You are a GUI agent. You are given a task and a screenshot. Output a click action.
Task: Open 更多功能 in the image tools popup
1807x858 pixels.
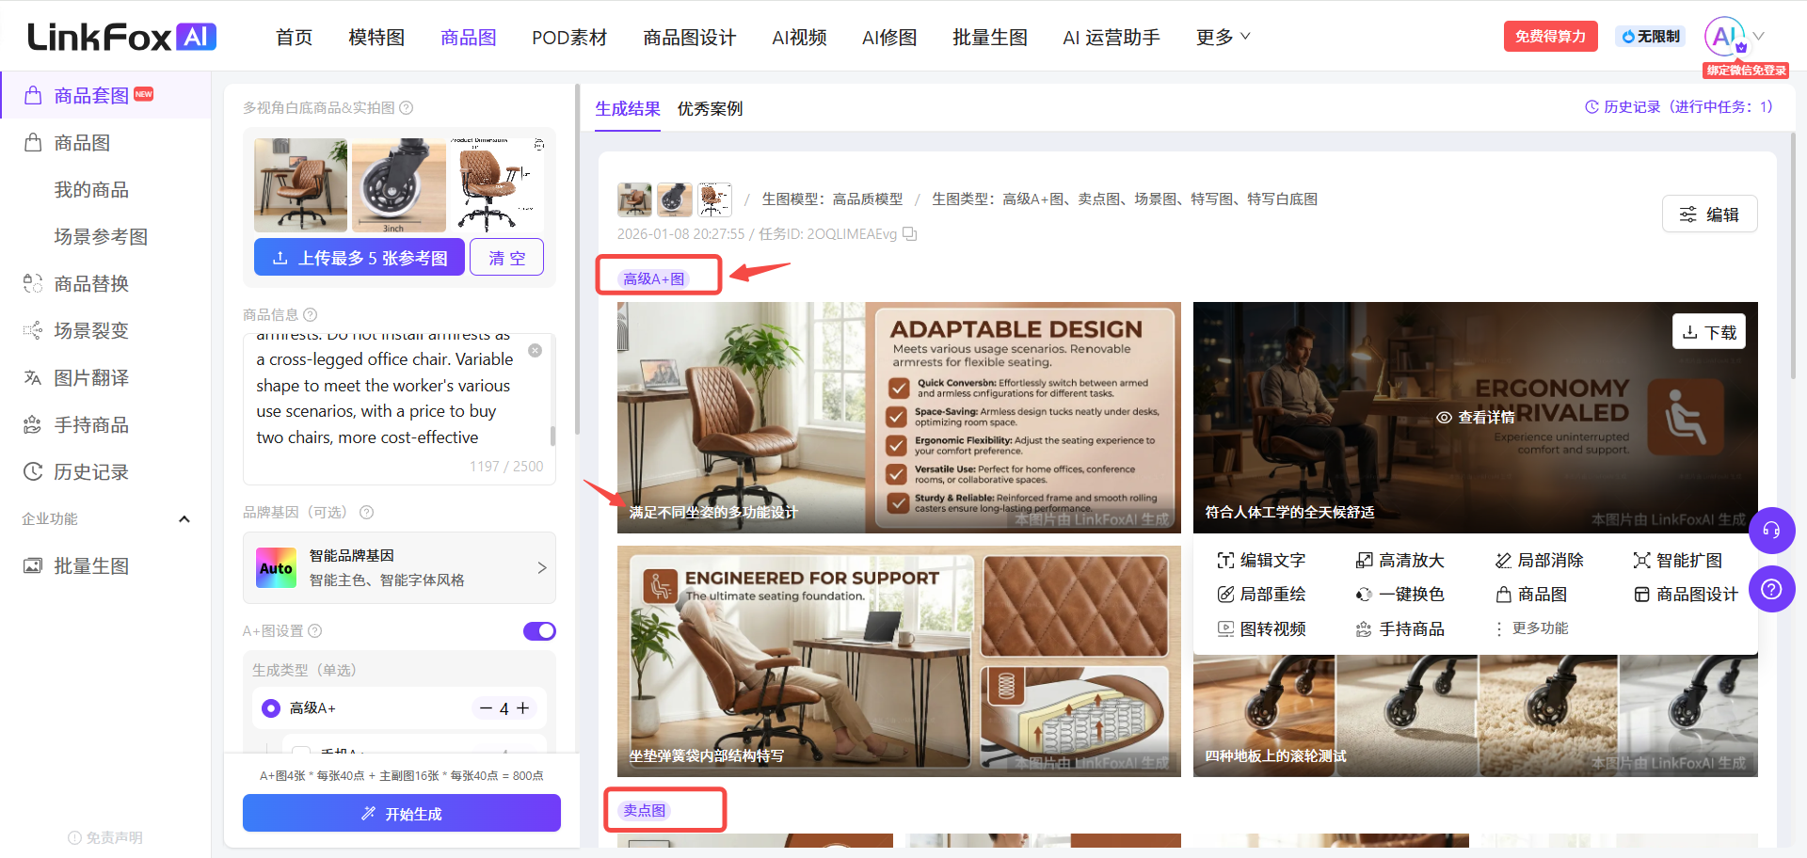coord(1531,628)
